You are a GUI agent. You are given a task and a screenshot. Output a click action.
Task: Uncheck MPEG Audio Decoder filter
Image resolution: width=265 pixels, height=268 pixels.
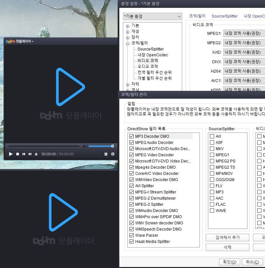tap(131, 142)
